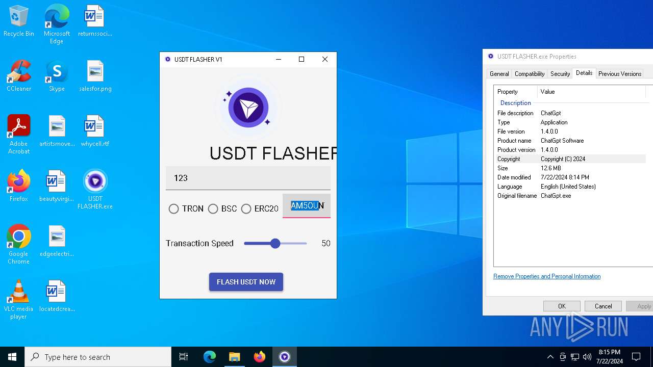This screenshot has width=653, height=367.
Task: Select the beautyvirgi... Word document
Action: coord(57,187)
